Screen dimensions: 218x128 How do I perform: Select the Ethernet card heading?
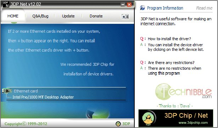pyautogui.click(x=26, y=91)
